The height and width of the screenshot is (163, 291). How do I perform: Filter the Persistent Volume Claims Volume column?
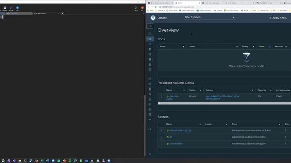[252, 91]
